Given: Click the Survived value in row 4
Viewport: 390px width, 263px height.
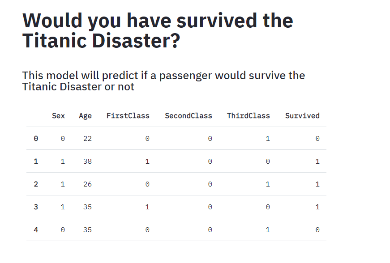Looking at the screenshot, I should coord(317,230).
